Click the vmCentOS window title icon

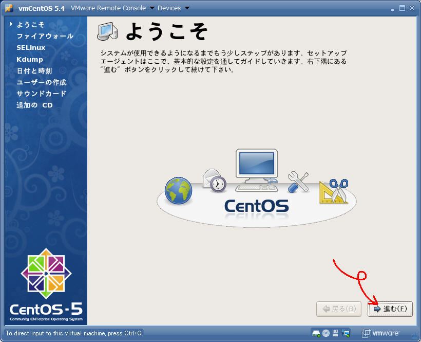point(9,8)
